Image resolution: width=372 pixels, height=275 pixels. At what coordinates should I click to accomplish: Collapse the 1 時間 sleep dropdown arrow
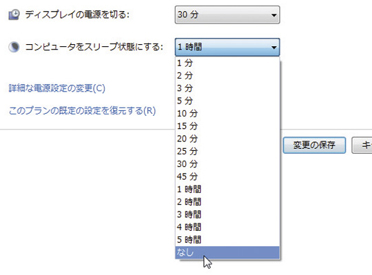pyautogui.click(x=273, y=48)
